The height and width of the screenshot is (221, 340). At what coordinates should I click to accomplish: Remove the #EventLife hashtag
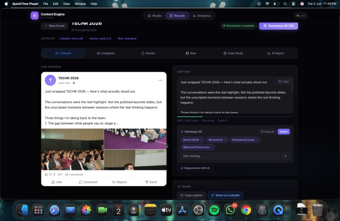pos(225,140)
